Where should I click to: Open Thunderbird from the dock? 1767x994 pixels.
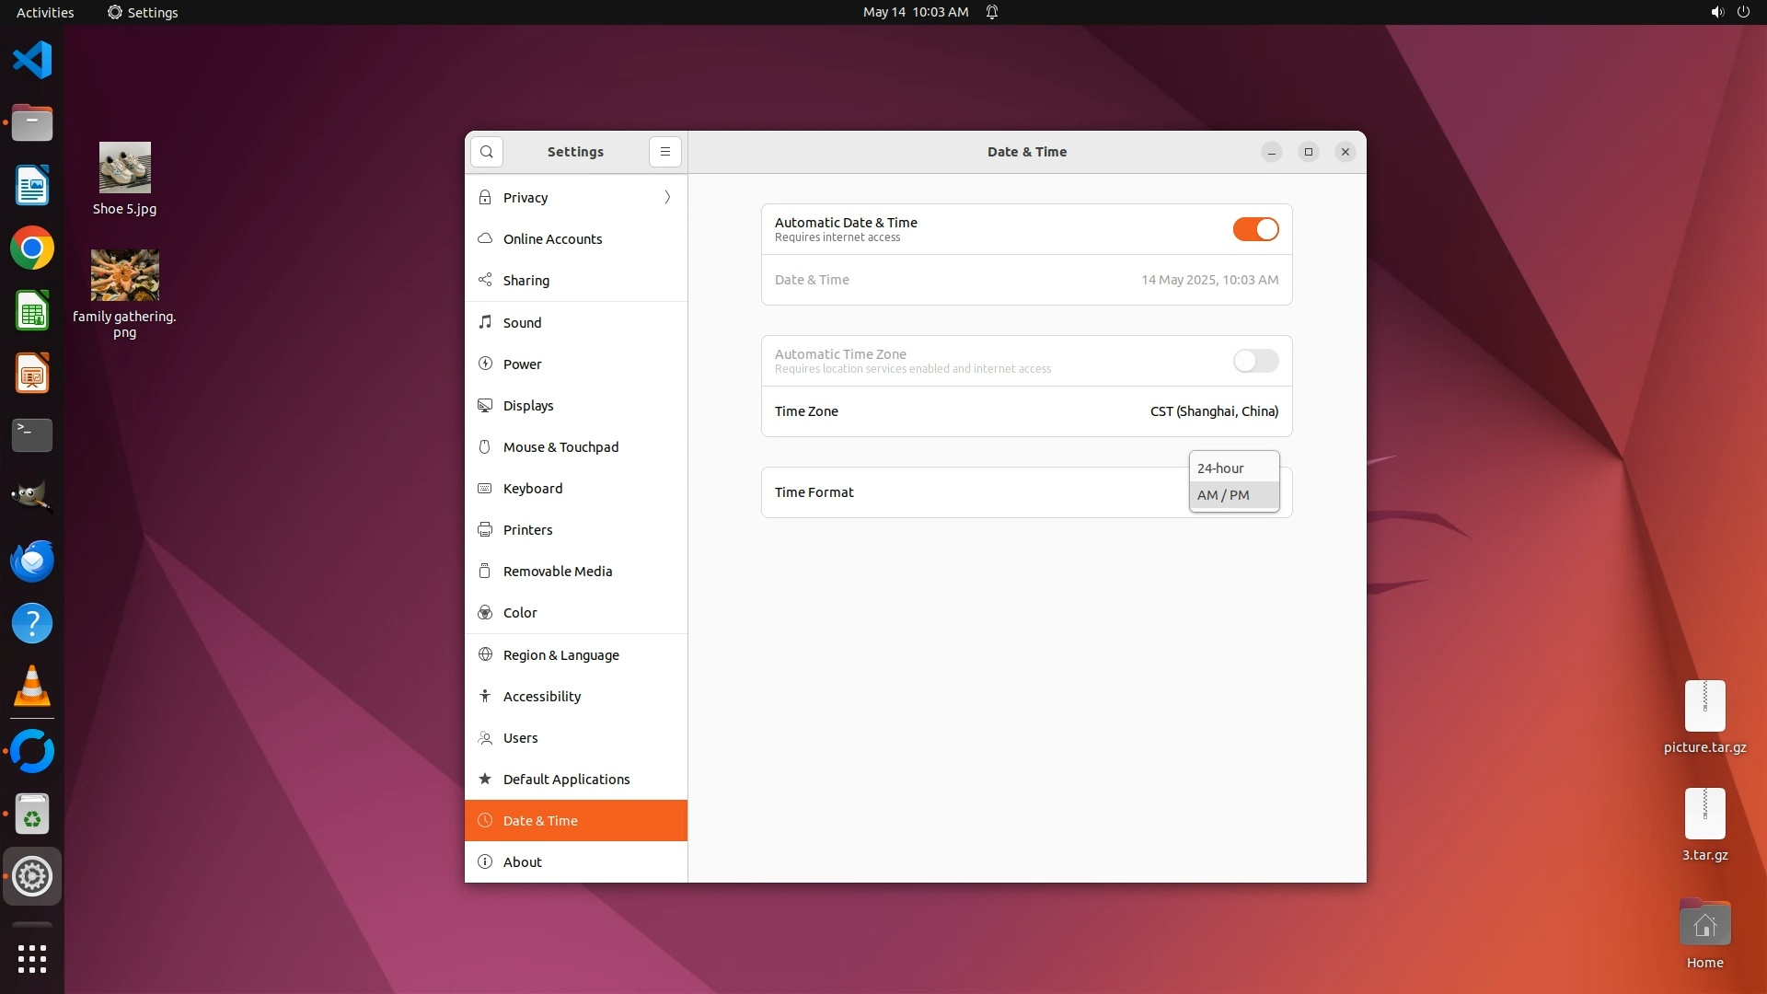click(32, 561)
